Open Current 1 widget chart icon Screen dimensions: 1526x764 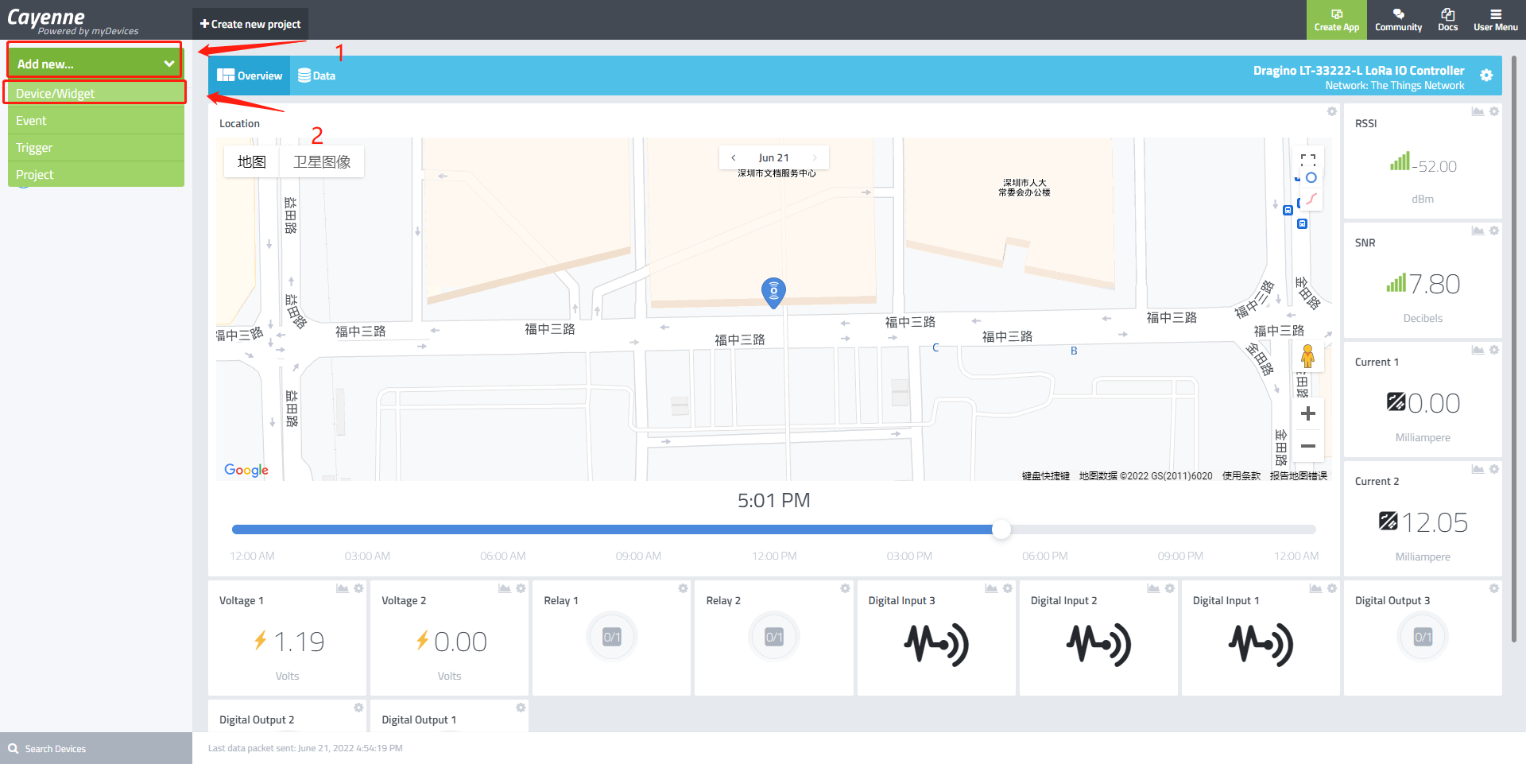pos(1478,350)
